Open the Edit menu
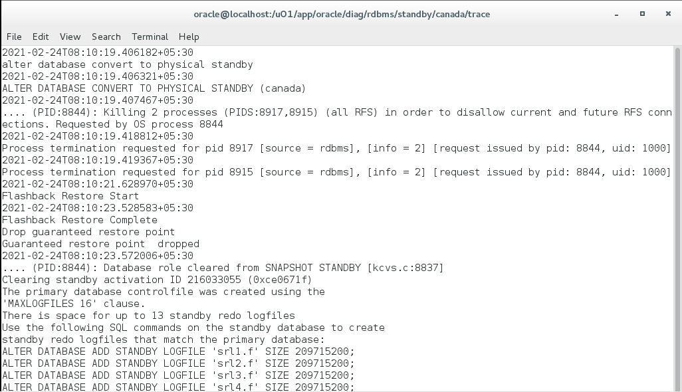This screenshot has height=392, width=682. click(41, 37)
